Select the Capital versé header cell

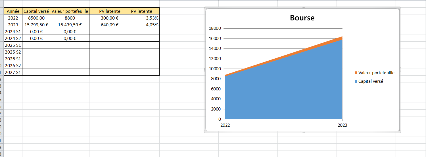(x=36, y=11)
